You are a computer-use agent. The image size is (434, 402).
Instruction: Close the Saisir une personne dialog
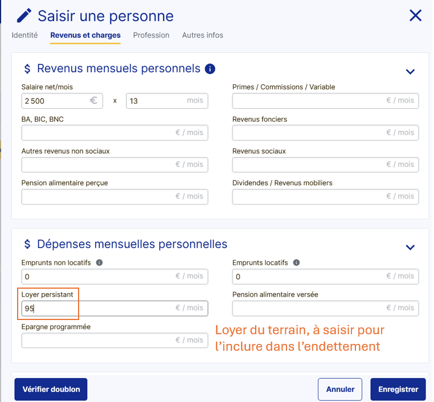point(415,15)
